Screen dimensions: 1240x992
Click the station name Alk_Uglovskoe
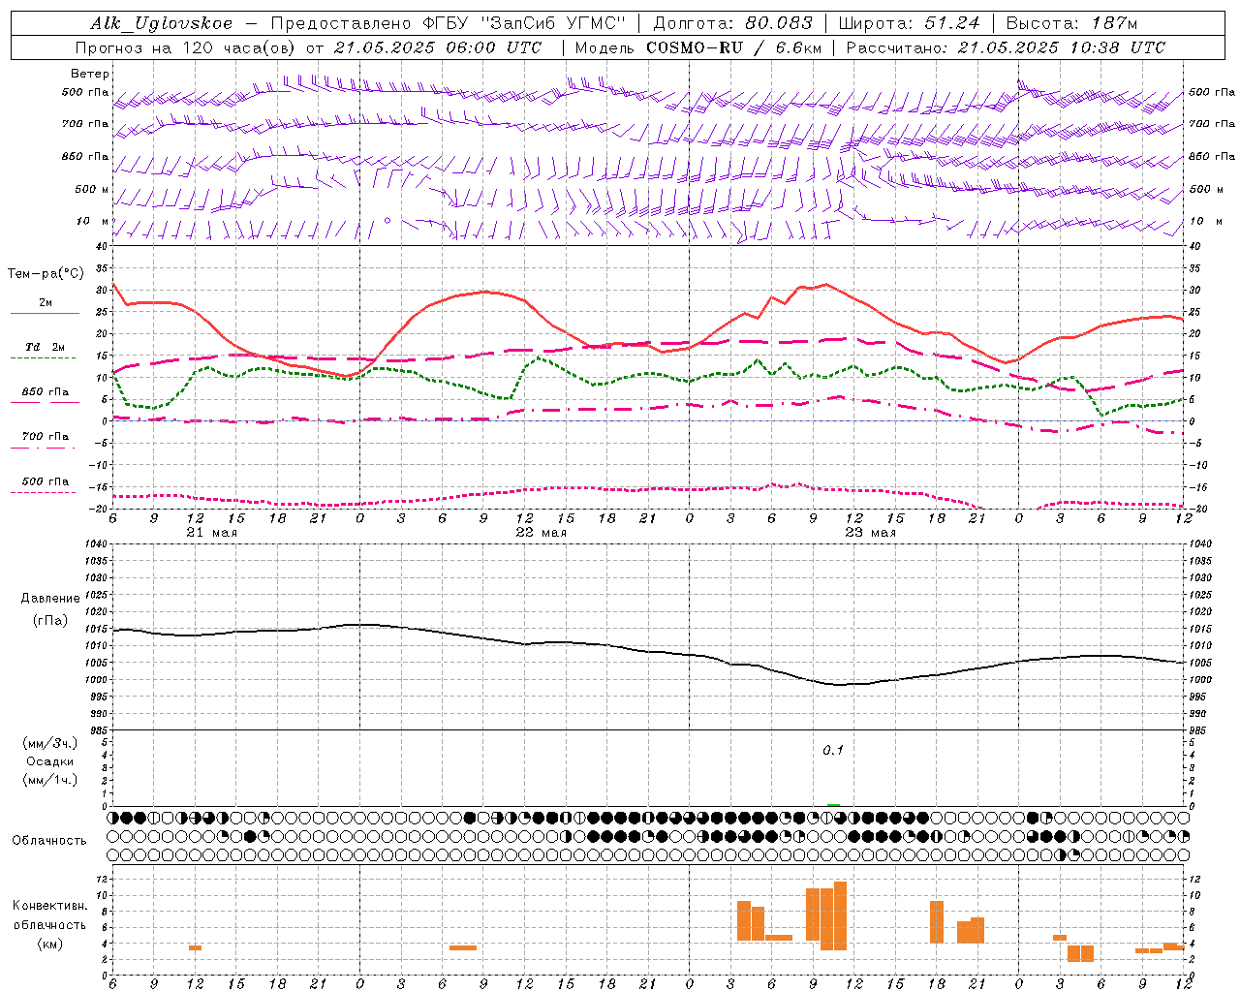coord(162,24)
